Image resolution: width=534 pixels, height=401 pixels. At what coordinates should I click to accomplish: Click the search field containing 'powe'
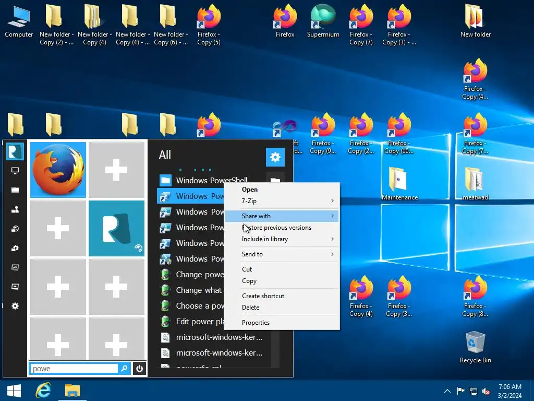point(74,369)
